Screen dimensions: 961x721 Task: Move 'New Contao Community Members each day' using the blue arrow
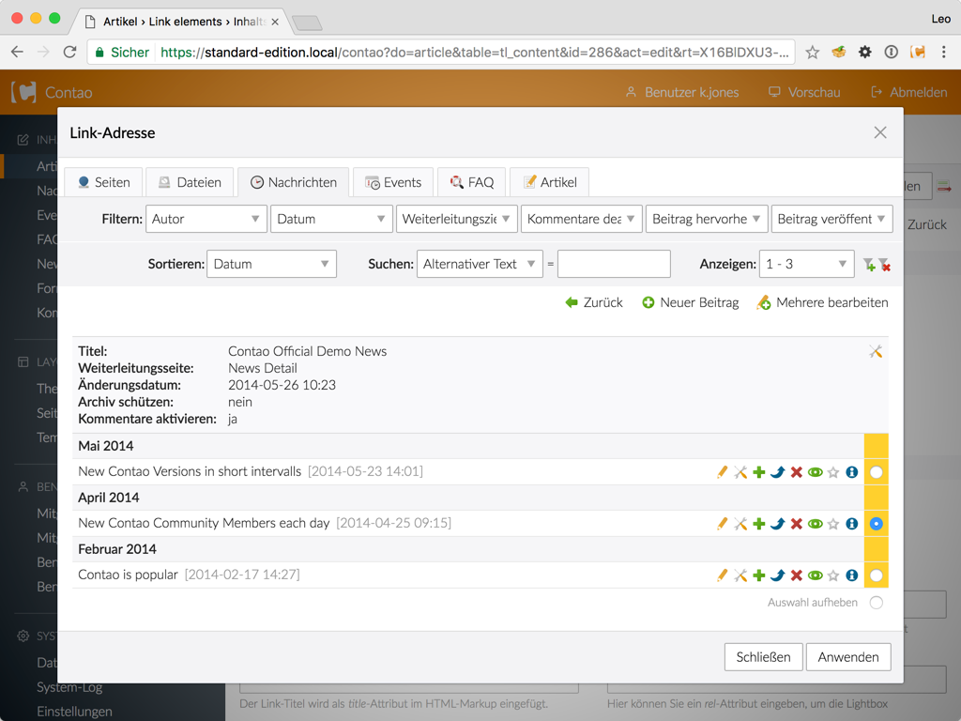[778, 524]
